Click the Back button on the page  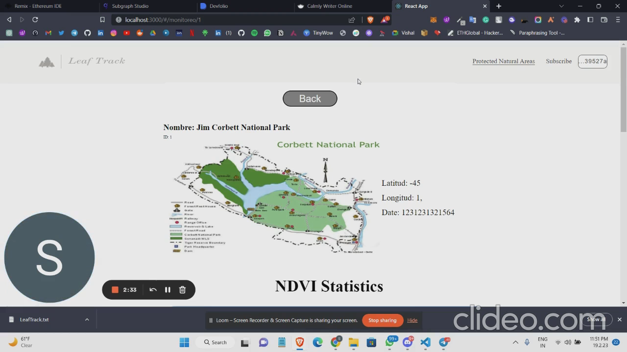(x=310, y=99)
